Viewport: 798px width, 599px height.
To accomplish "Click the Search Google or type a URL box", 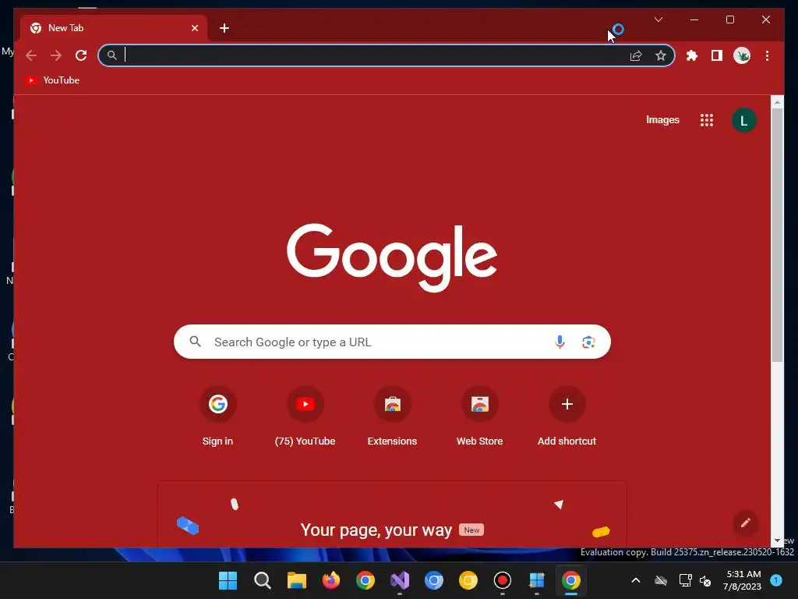I will [392, 342].
